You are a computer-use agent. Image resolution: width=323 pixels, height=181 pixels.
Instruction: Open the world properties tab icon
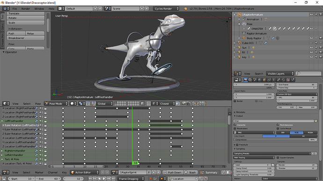259,80
